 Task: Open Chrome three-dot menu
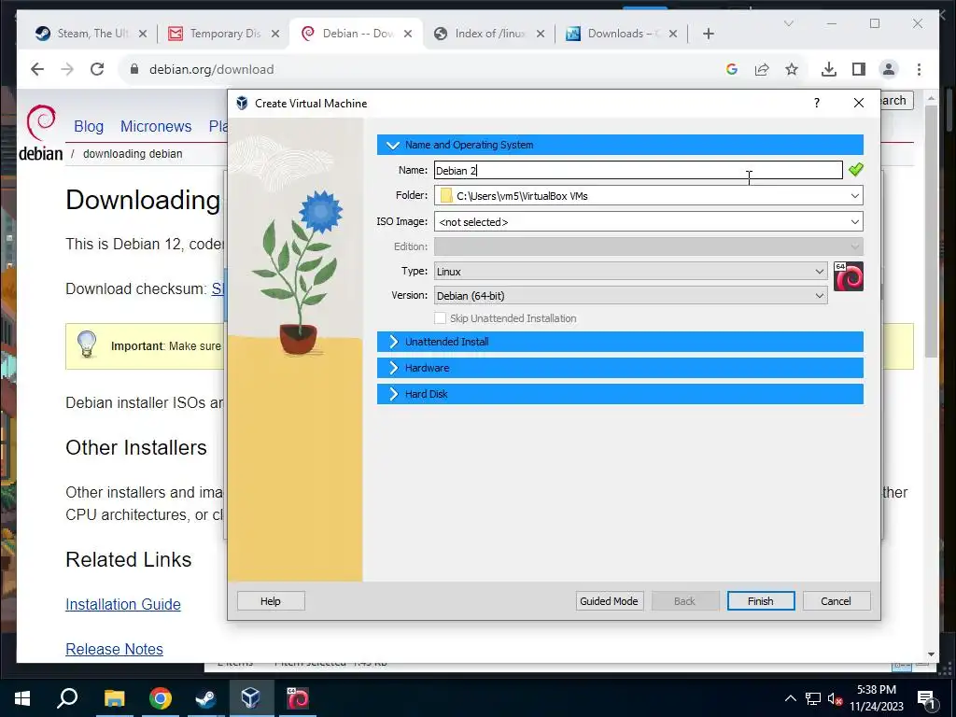pos(919,69)
